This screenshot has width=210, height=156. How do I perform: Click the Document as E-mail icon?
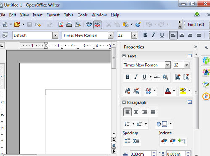38,25
